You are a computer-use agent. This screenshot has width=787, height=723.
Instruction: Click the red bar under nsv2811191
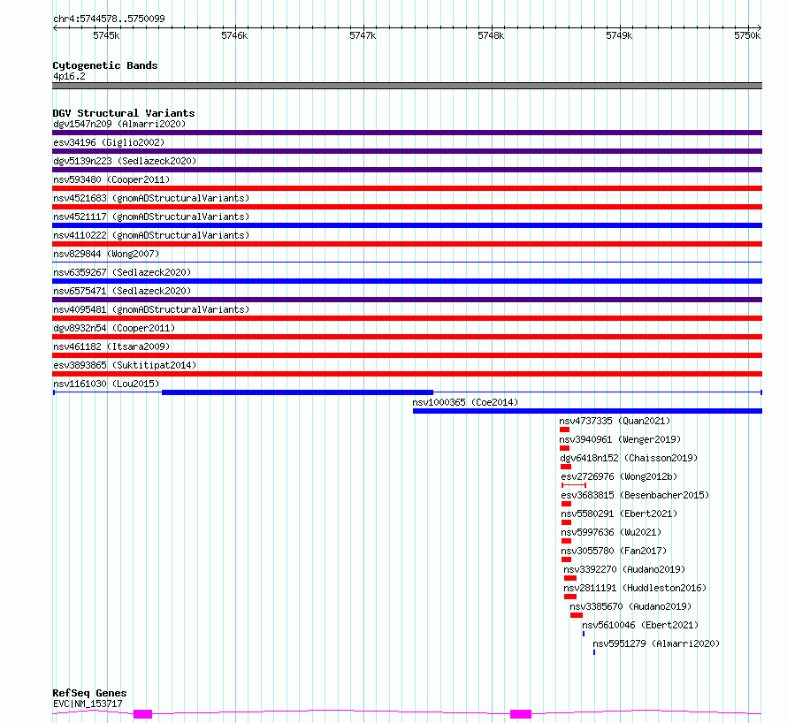(x=570, y=597)
